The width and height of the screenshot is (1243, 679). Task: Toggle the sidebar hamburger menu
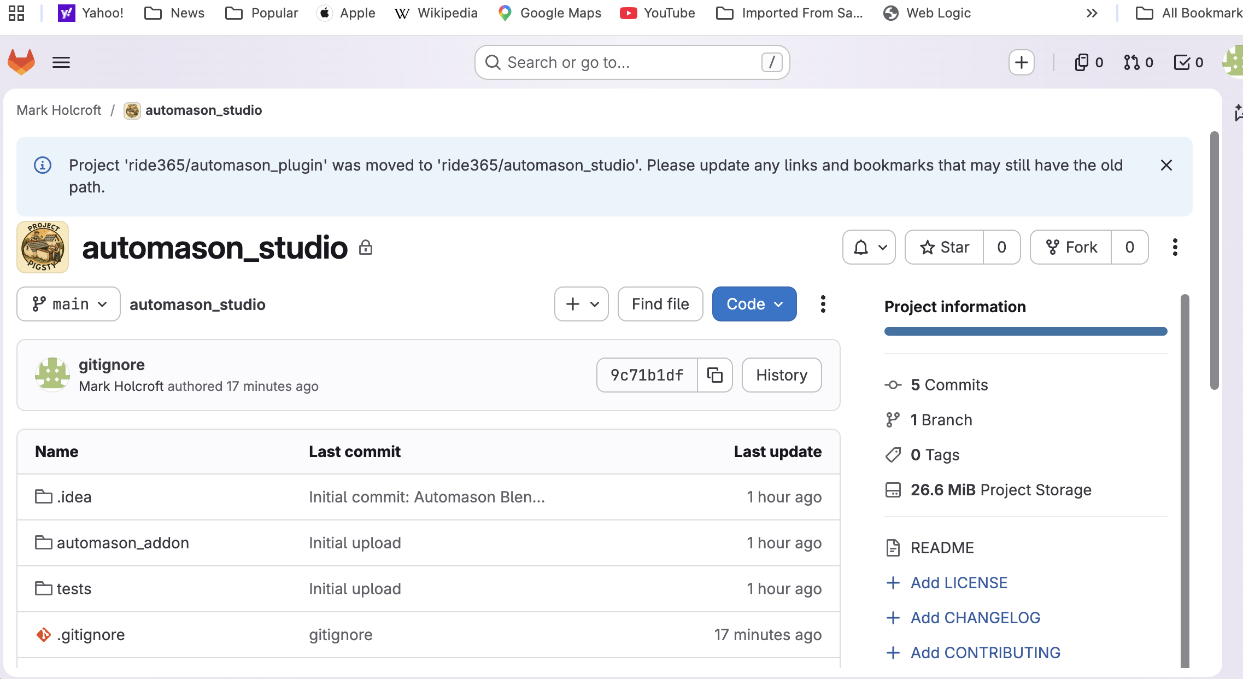click(61, 62)
